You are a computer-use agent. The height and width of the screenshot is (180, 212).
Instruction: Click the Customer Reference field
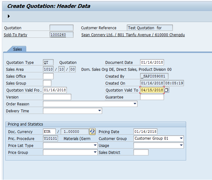pyautogui.click(x=150, y=28)
